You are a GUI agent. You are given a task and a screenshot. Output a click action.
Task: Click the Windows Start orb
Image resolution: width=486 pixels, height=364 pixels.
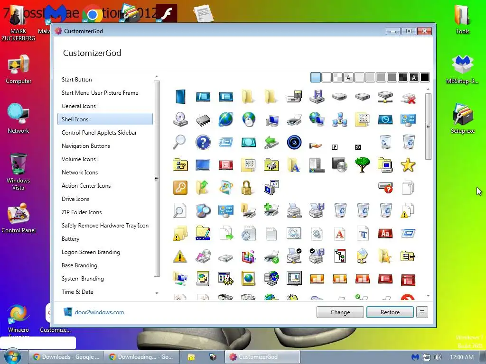12,356
